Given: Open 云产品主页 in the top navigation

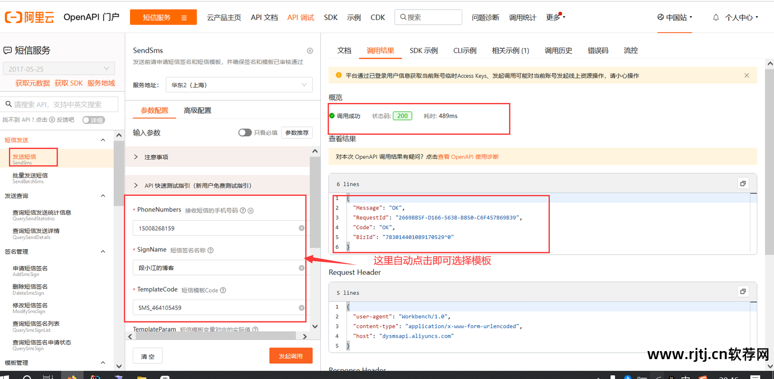Looking at the screenshot, I should click(224, 17).
